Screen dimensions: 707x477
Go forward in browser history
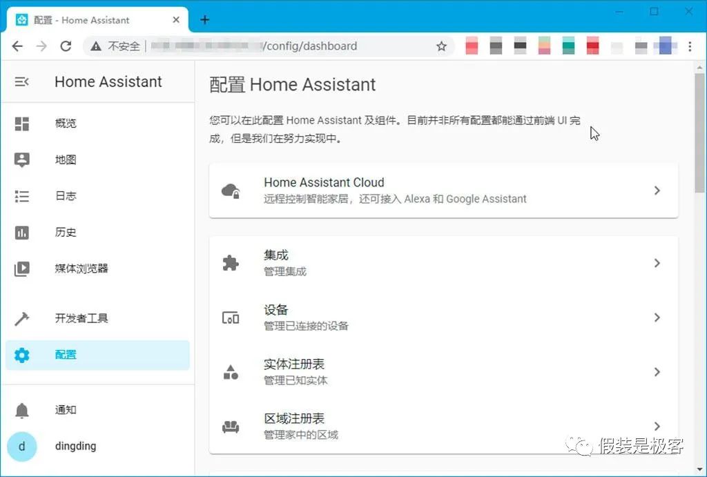click(x=41, y=46)
